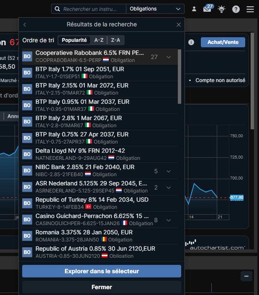Click the search magnifier icon
Screen dimensions: 259x295
tap(57, 9)
